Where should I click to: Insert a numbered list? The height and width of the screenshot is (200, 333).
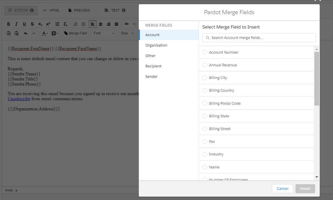click(75, 24)
